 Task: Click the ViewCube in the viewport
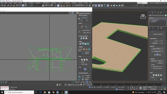pyautogui.click(x=143, y=16)
